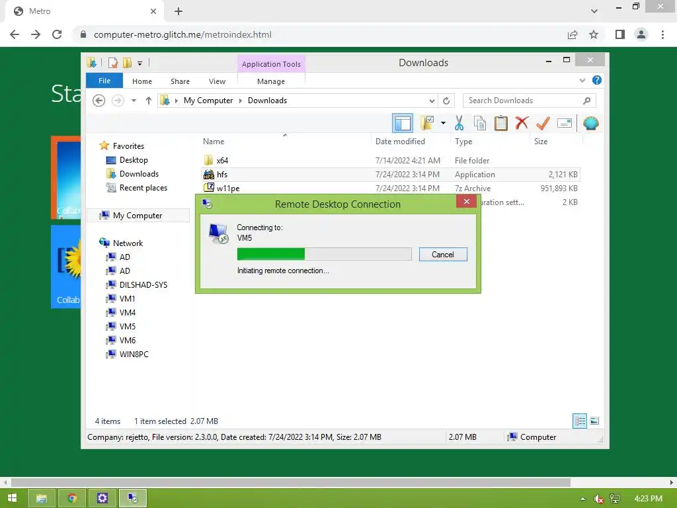Refresh the Downloads folder view
The image size is (677, 508).
coord(446,101)
